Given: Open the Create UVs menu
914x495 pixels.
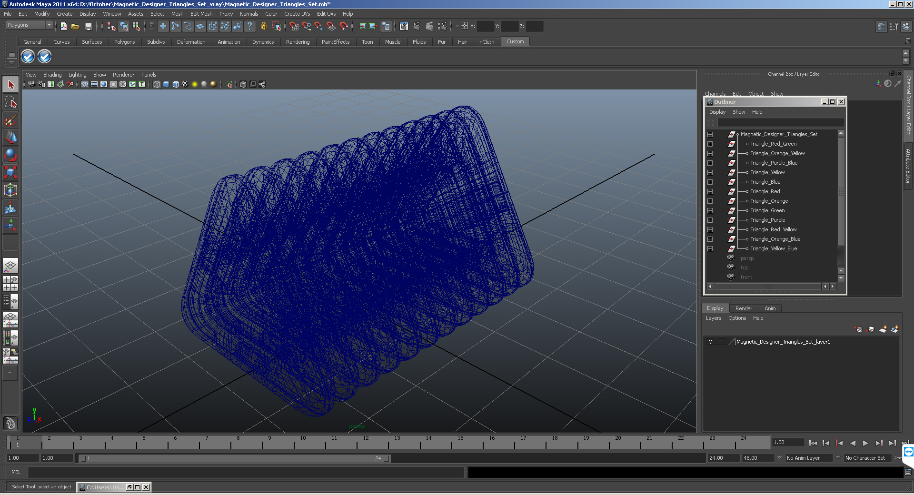Looking at the screenshot, I should point(297,14).
